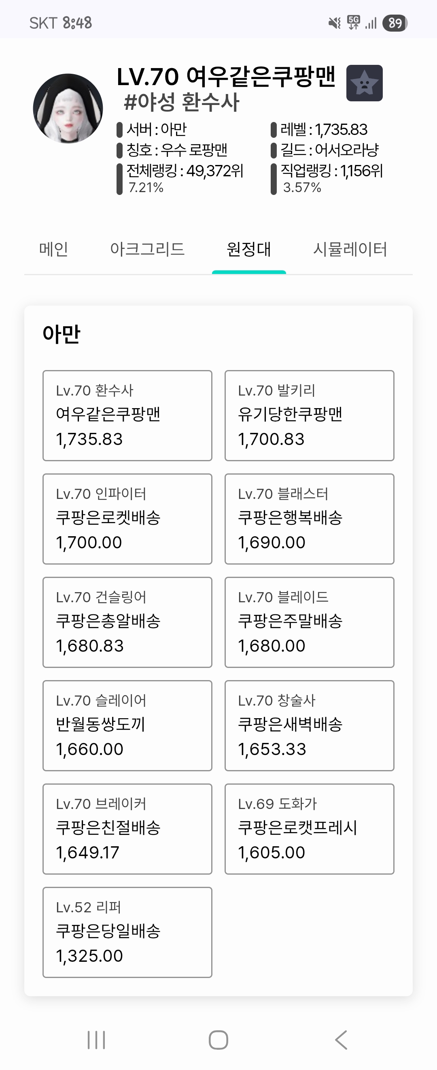Screen dimensions: 437x1070
Task: Tap the battery indicator showing 89
Action: click(x=395, y=23)
